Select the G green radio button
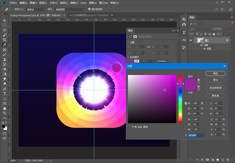The height and width of the screenshot is (163, 235). tap(186, 124)
